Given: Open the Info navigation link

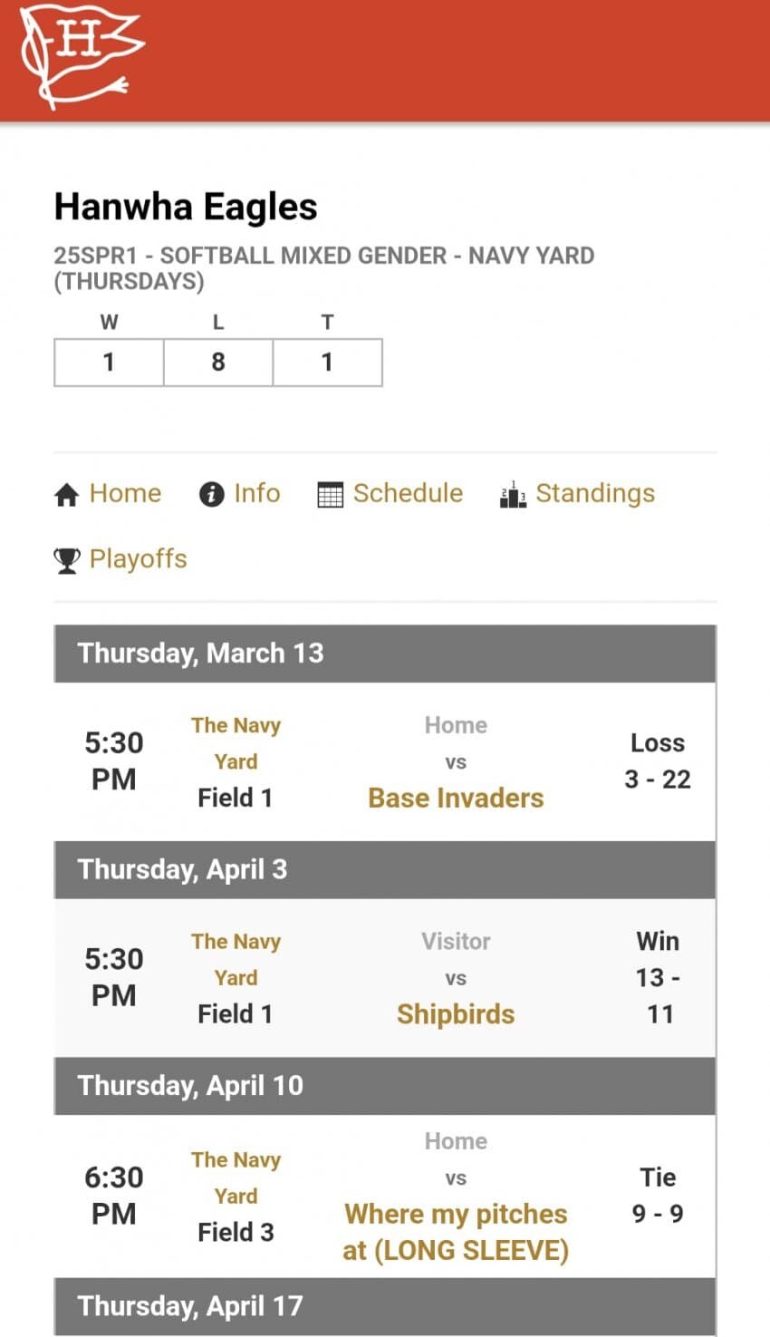Looking at the screenshot, I should click(257, 493).
